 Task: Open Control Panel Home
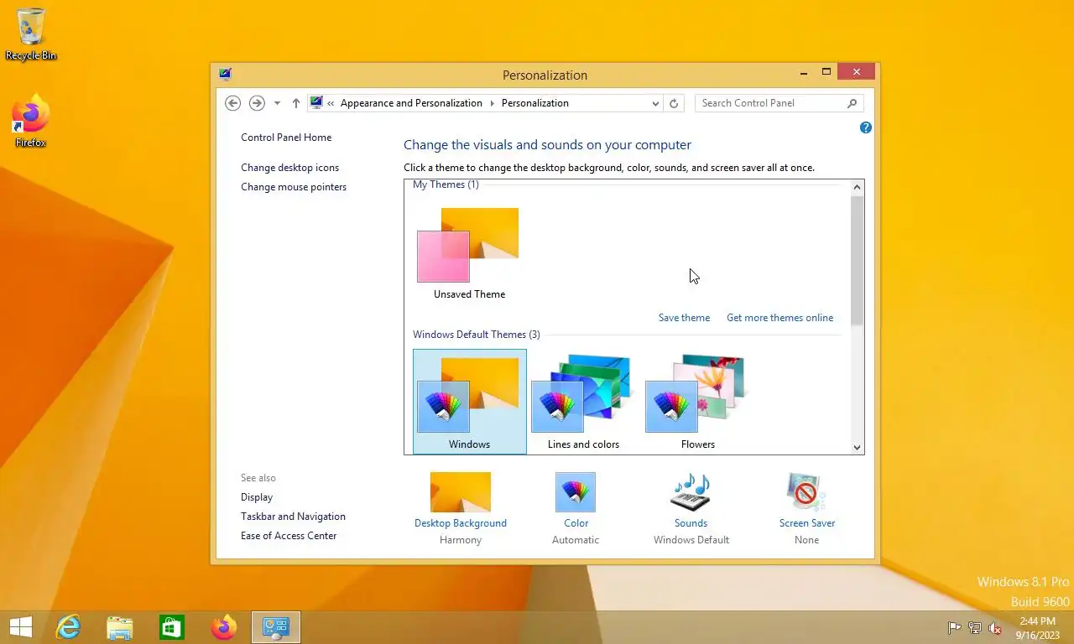coord(286,138)
